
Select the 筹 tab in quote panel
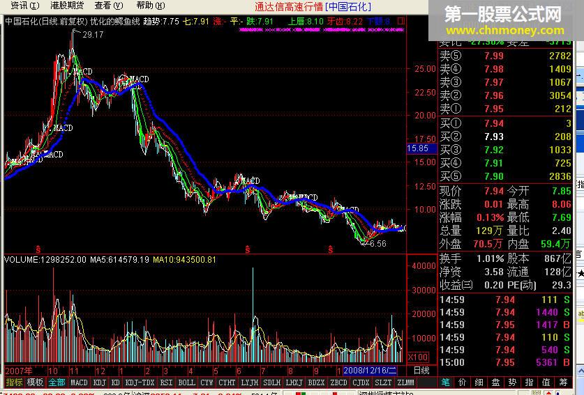coord(563,382)
